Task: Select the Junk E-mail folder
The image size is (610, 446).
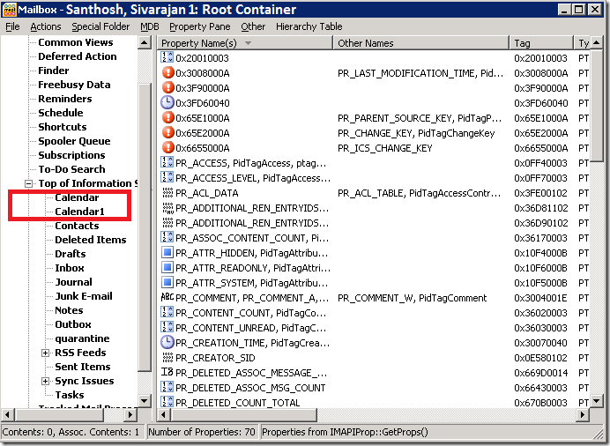Action: [x=83, y=296]
